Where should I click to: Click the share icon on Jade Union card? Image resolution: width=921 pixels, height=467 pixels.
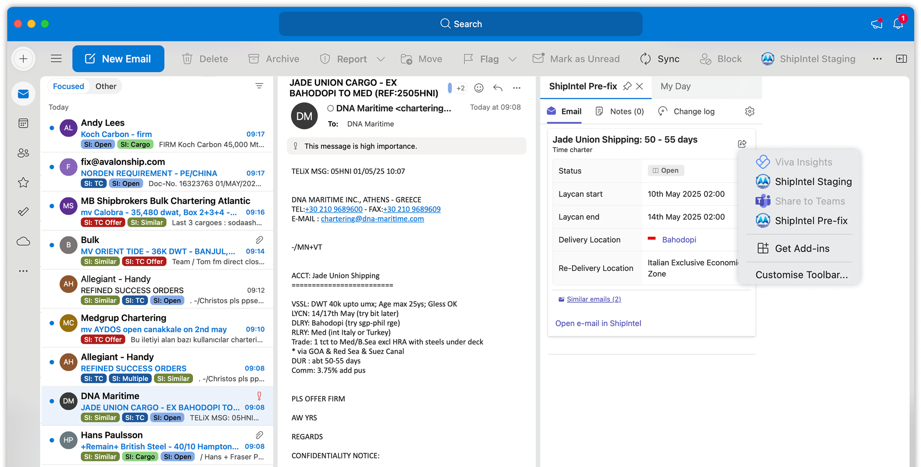click(x=742, y=144)
